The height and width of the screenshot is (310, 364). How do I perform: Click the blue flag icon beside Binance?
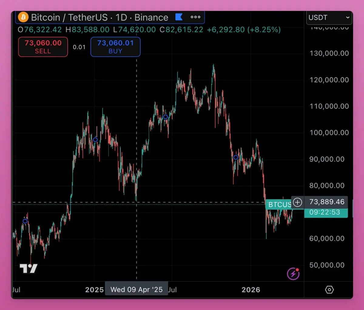pyautogui.click(x=179, y=17)
